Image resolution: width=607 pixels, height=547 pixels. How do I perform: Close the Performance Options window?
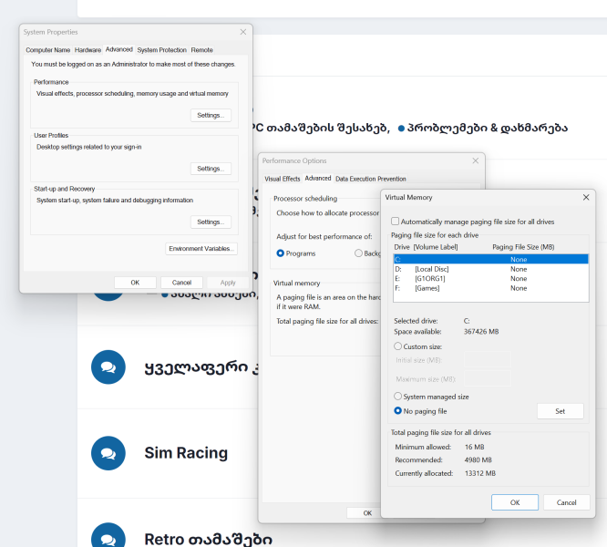click(x=475, y=160)
